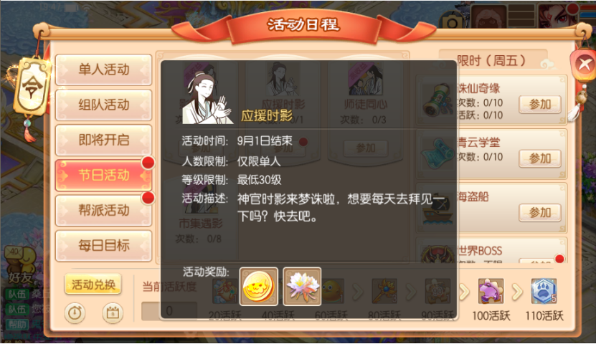Image resolution: width=596 pixels, height=344 pixels.
Task: Click the 活动兑换 button
Action: (x=93, y=285)
